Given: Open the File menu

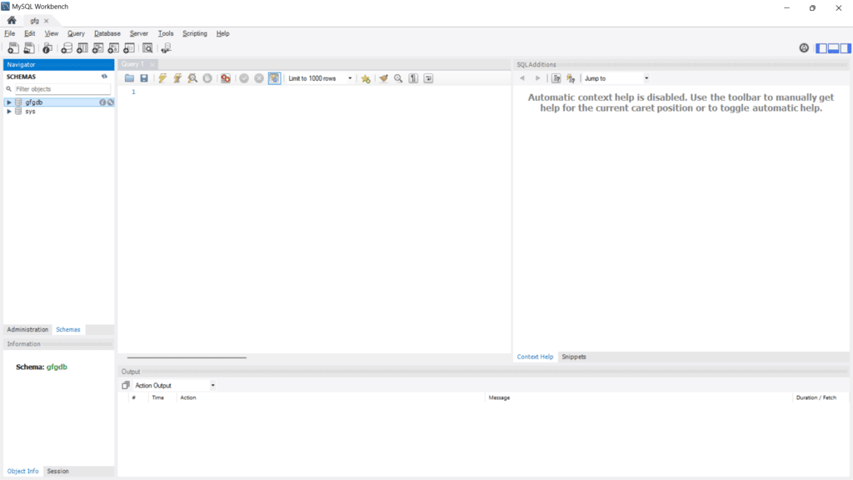Looking at the screenshot, I should pyautogui.click(x=10, y=33).
